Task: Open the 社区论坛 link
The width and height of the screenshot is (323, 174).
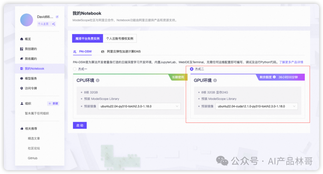Action: pos(34,148)
